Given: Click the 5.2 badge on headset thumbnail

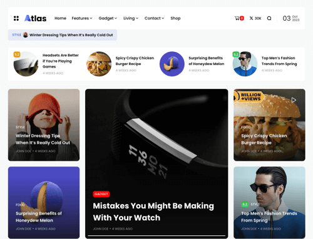Looking at the screenshot, I should coord(17,54).
